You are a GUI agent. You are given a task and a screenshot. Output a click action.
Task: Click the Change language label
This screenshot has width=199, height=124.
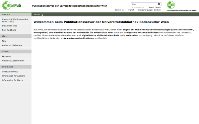pyautogui.click(x=145, y=10)
